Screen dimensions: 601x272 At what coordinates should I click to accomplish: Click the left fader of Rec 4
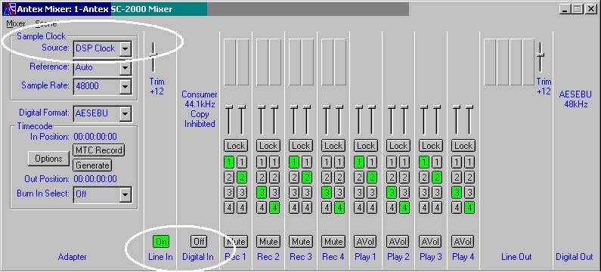click(x=327, y=119)
